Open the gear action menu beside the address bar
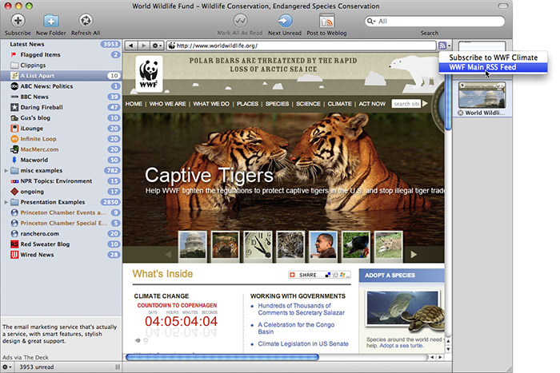 [x=157, y=46]
